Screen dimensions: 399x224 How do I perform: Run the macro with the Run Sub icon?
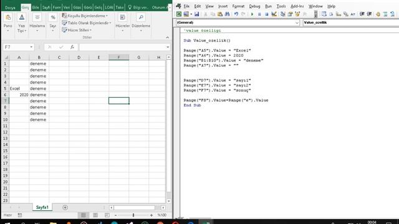coord(252,14)
